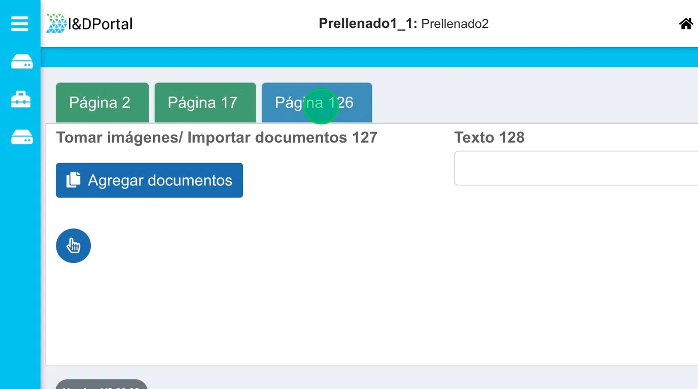Click the Texto 128 label

[489, 137]
